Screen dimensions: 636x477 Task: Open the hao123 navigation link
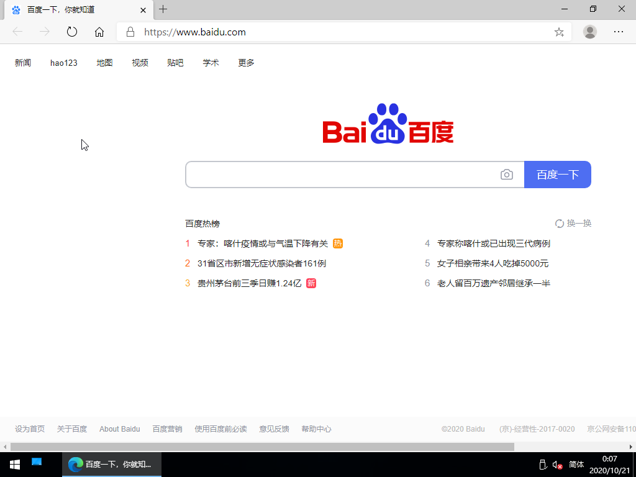click(64, 63)
